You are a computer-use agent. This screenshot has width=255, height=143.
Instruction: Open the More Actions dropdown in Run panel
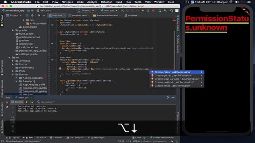[x=46, y=102]
